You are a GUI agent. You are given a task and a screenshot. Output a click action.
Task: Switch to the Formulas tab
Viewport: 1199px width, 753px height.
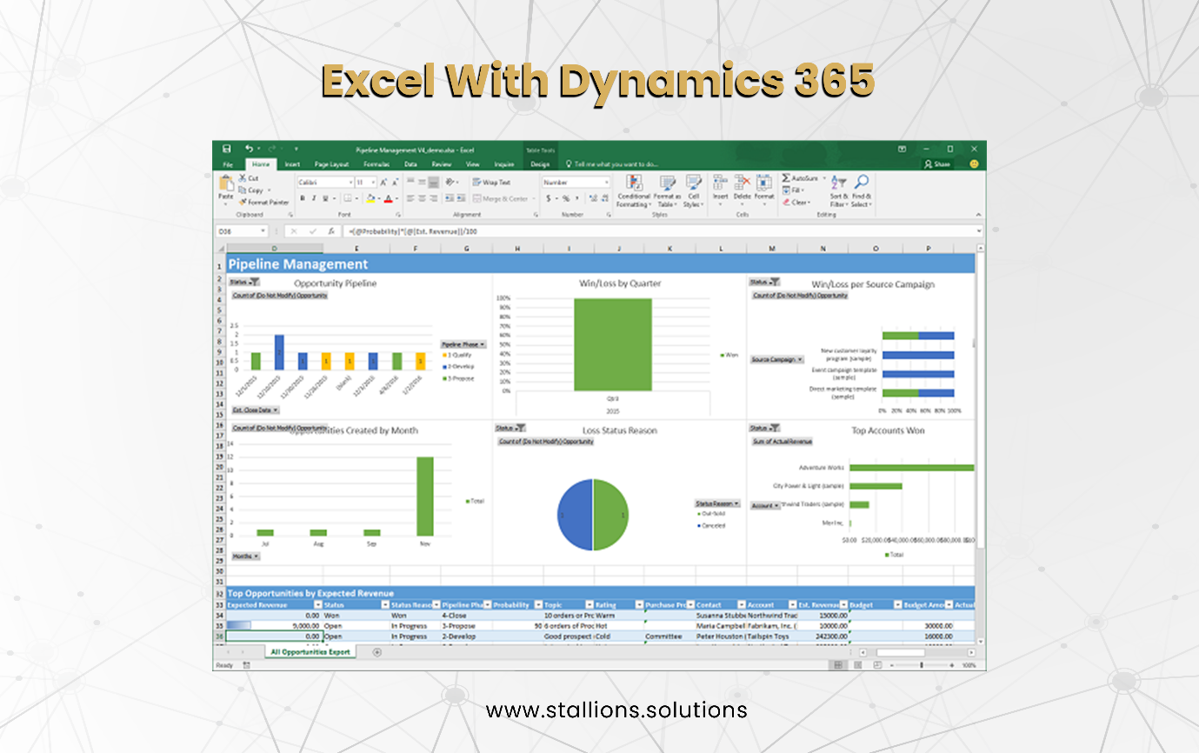pos(376,164)
